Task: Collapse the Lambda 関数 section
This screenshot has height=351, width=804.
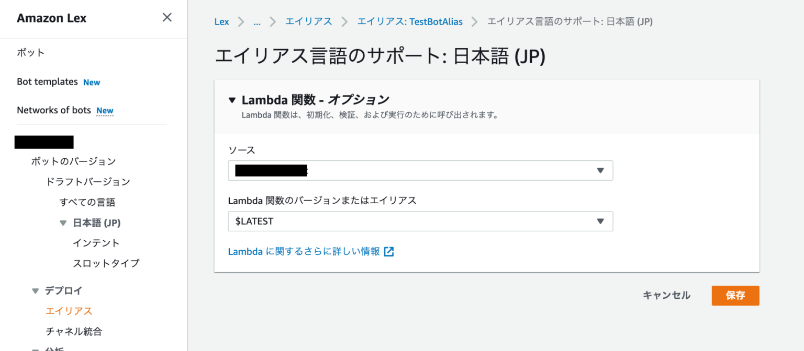Action: 232,99
